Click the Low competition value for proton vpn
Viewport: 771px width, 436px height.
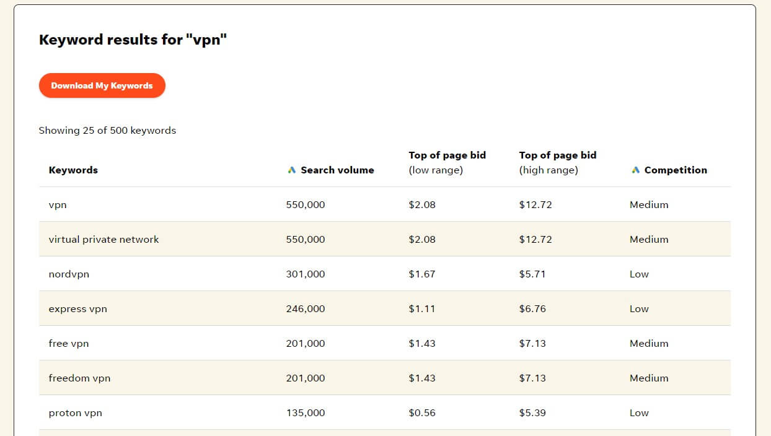(639, 413)
